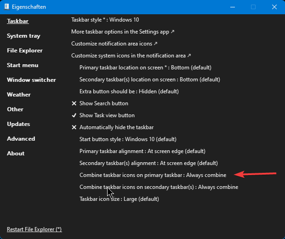This screenshot has width=285, height=239.
Task: Open More taskbar options in Settings app
Action: click(x=123, y=32)
